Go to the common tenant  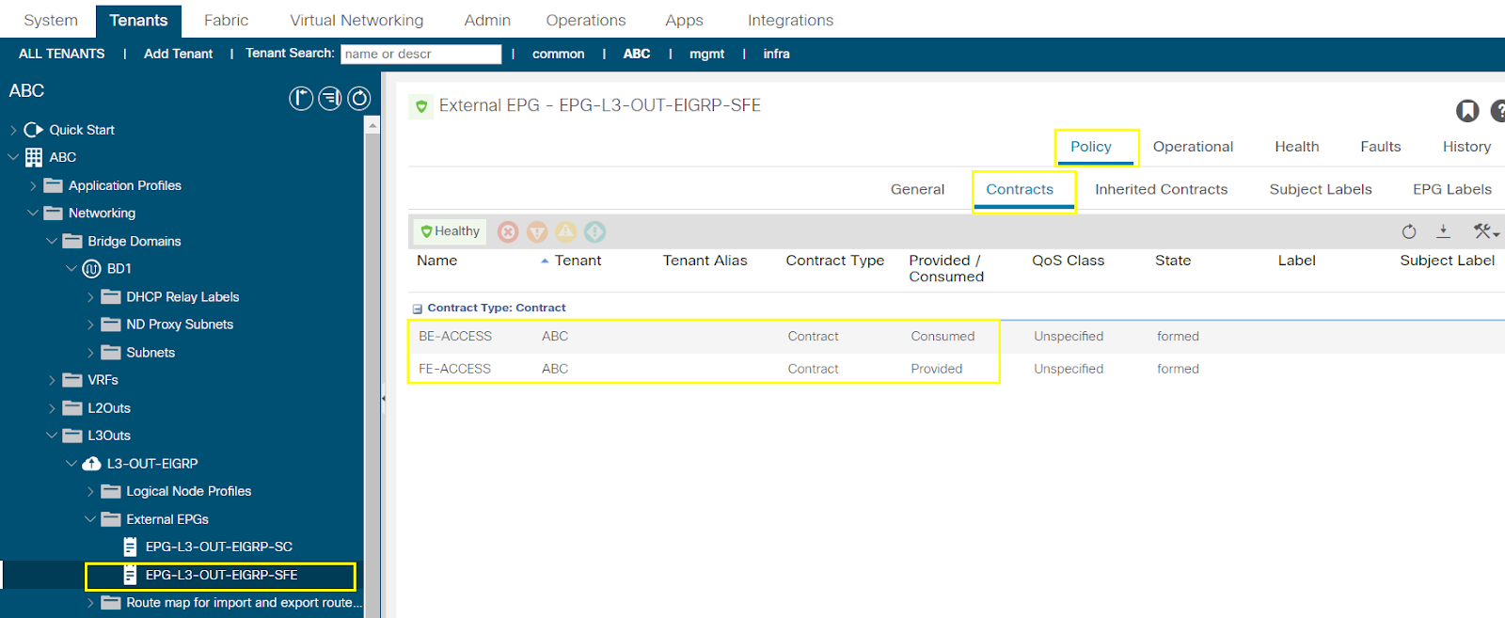click(559, 54)
